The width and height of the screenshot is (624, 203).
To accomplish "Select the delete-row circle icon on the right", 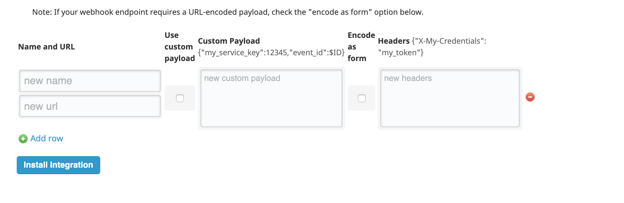I will [x=530, y=97].
